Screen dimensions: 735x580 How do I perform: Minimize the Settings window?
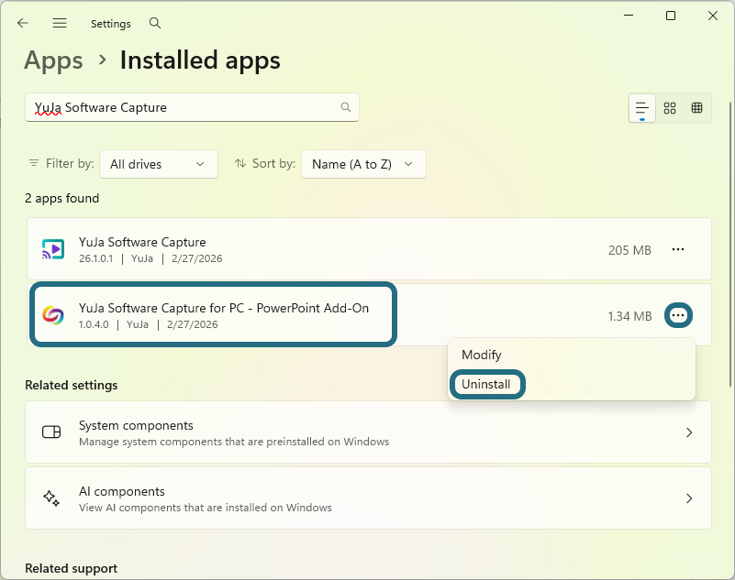[629, 16]
